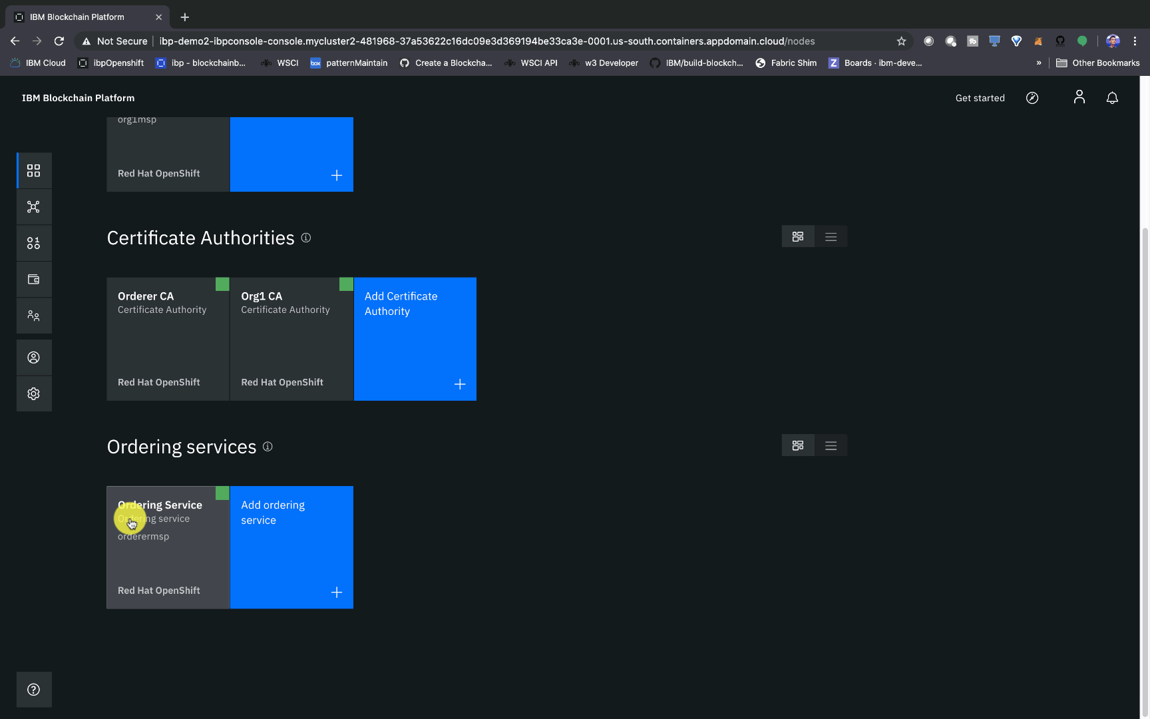Switch Ordering services to grid view
Viewport: 1150px width, 719px height.
(798, 445)
